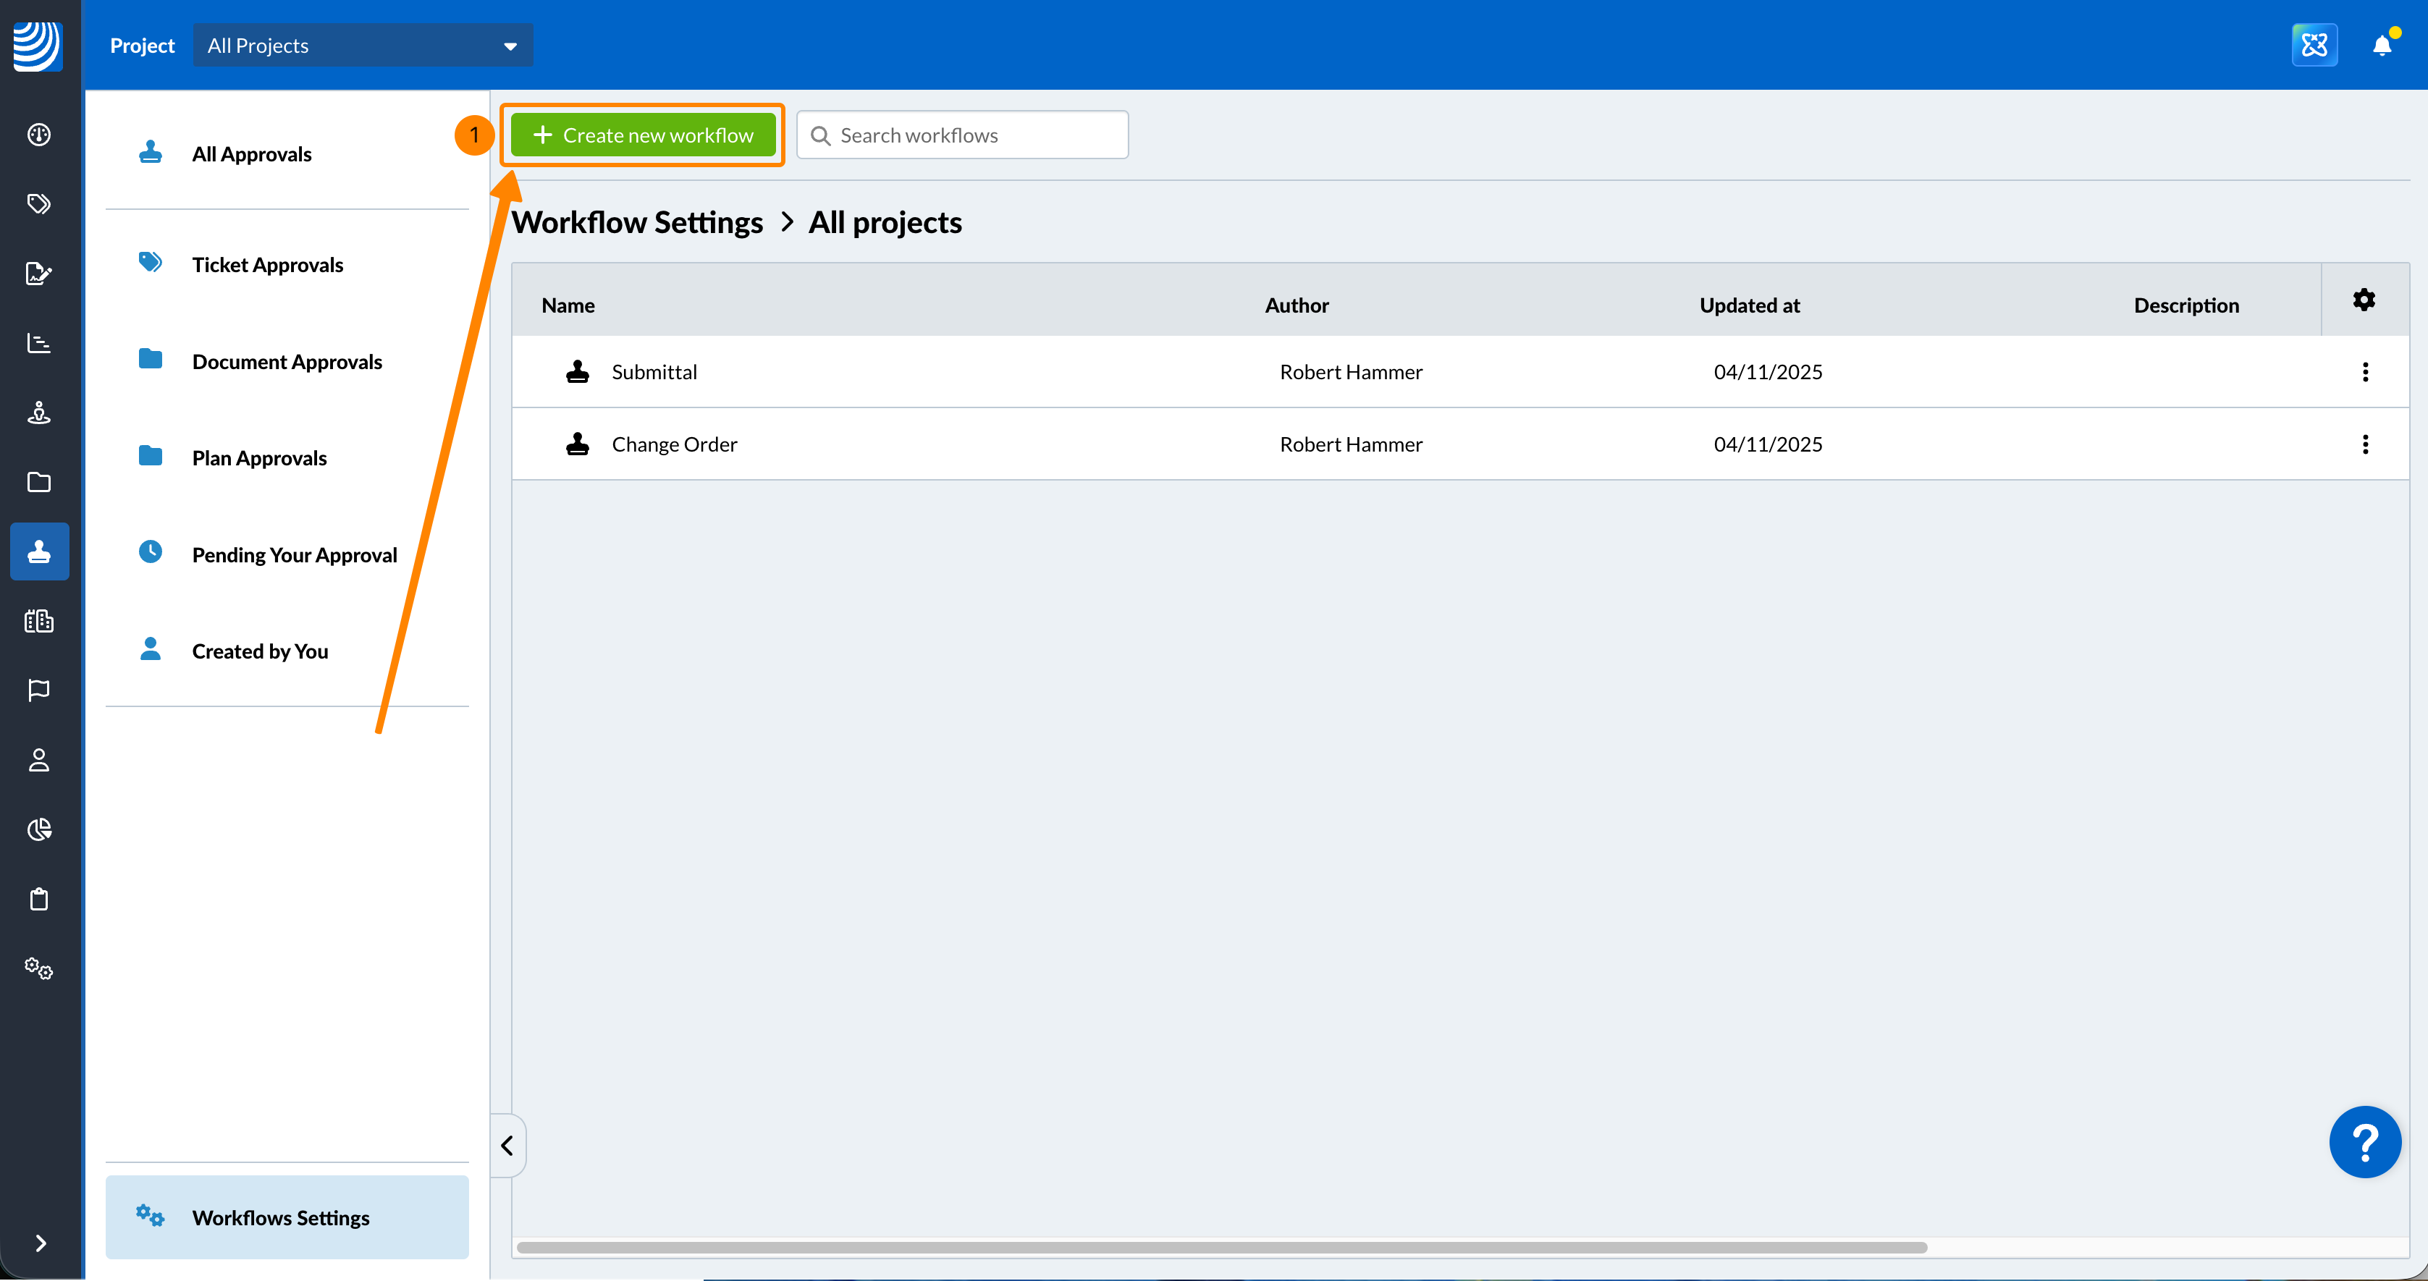This screenshot has height=1281, width=2428.
Task: Open the Workflows Settings link
Action: click(x=281, y=1218)
